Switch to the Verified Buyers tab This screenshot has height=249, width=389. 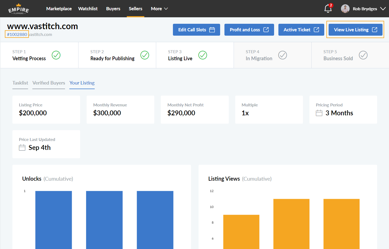(49, 83)
